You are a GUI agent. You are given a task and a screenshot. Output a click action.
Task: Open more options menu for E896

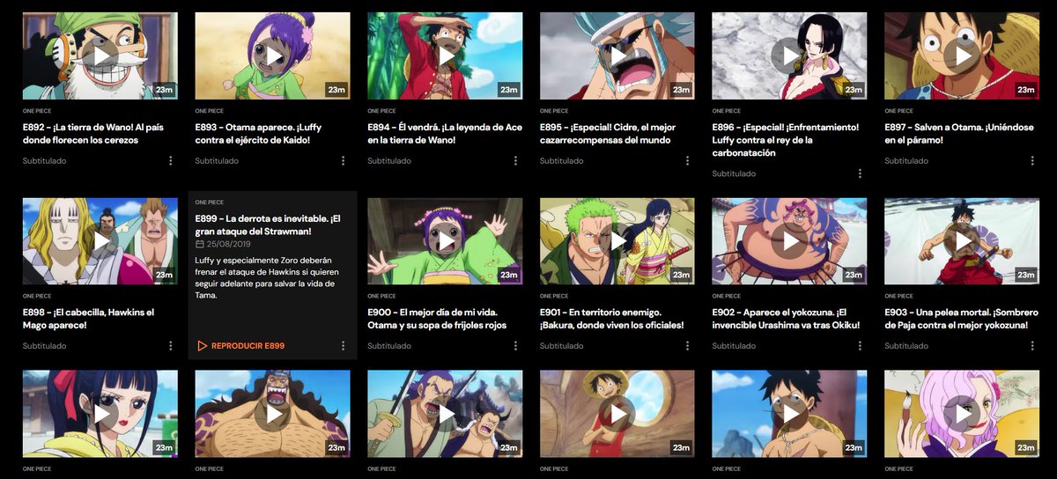pos(861,173)
